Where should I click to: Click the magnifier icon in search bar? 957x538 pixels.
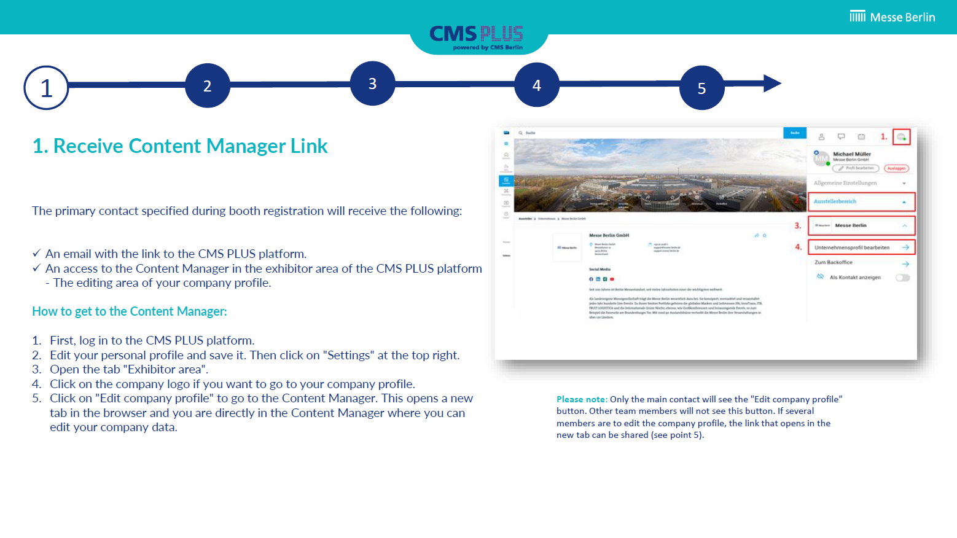tap(520, 133)
